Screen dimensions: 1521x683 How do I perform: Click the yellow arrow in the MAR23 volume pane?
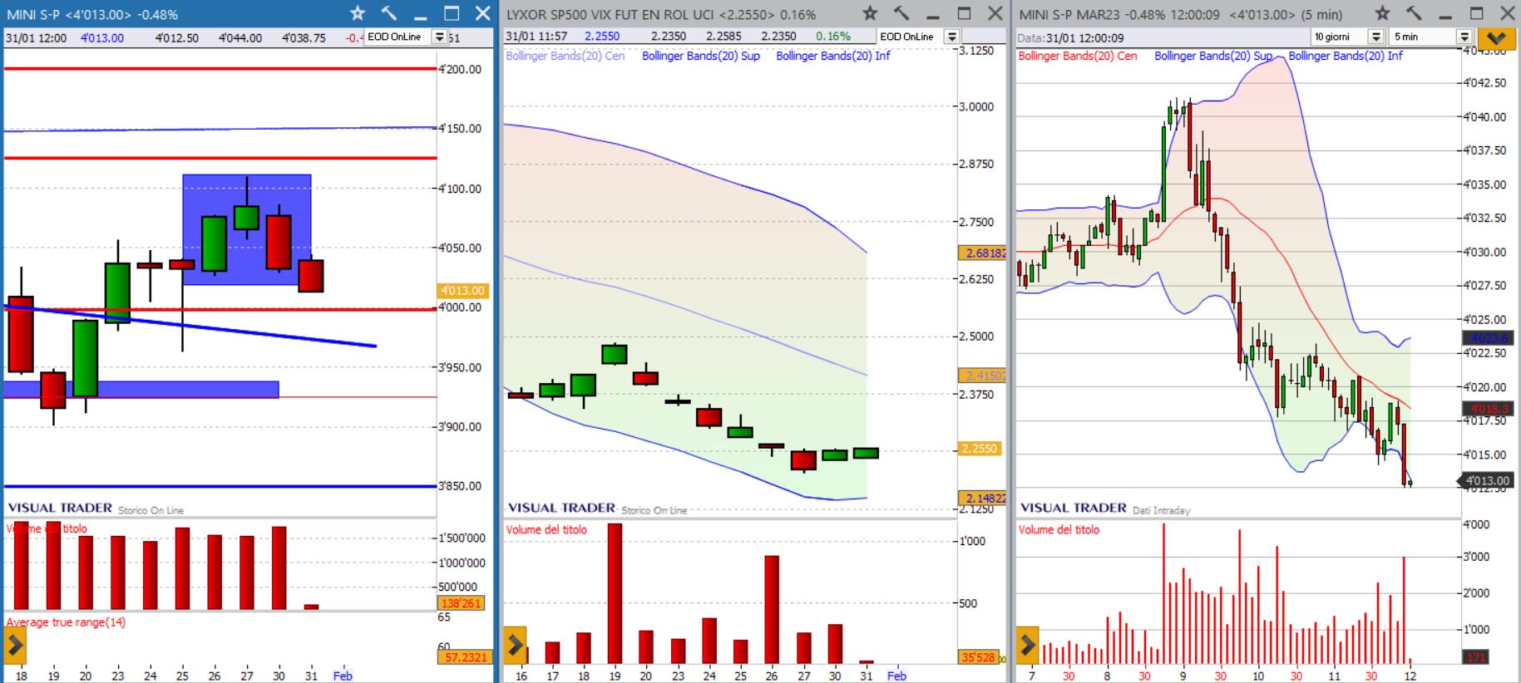[x=1027, y=644]
